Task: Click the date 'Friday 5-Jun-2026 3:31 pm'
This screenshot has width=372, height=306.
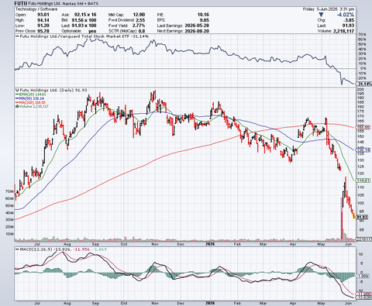Action: (329, 9)
